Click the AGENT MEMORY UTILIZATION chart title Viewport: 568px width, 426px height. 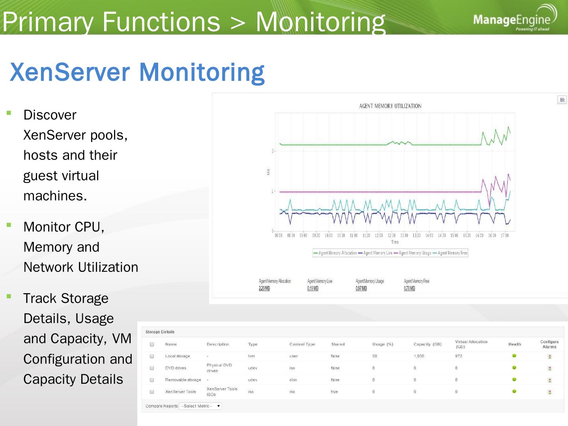coord(390,106)
